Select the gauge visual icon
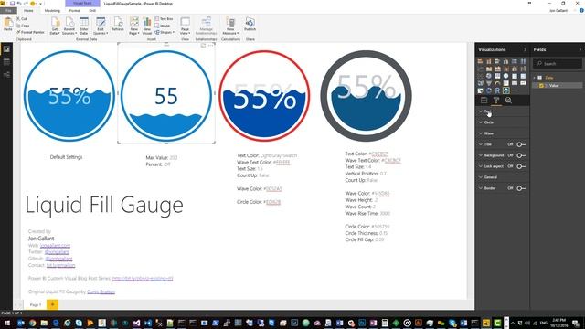The height and width of the screenshot is (329, 585). tap(497, 83)
